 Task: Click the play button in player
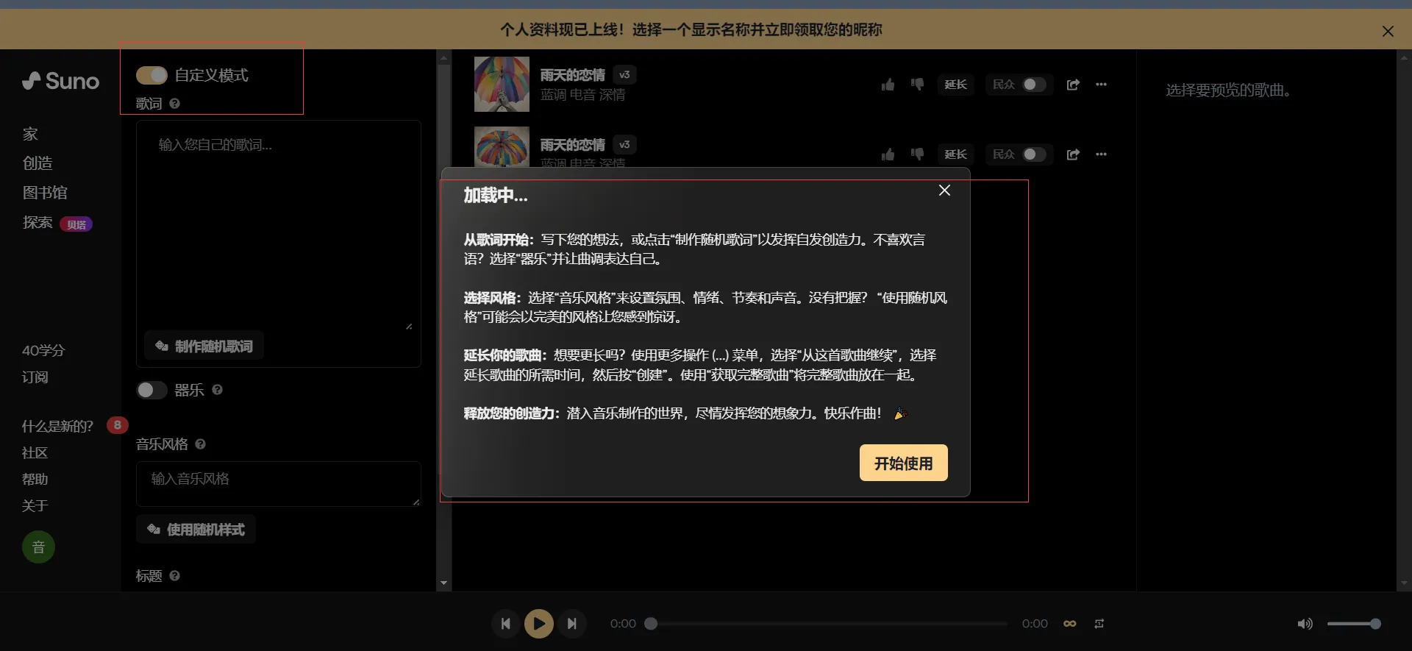point(539,624)
